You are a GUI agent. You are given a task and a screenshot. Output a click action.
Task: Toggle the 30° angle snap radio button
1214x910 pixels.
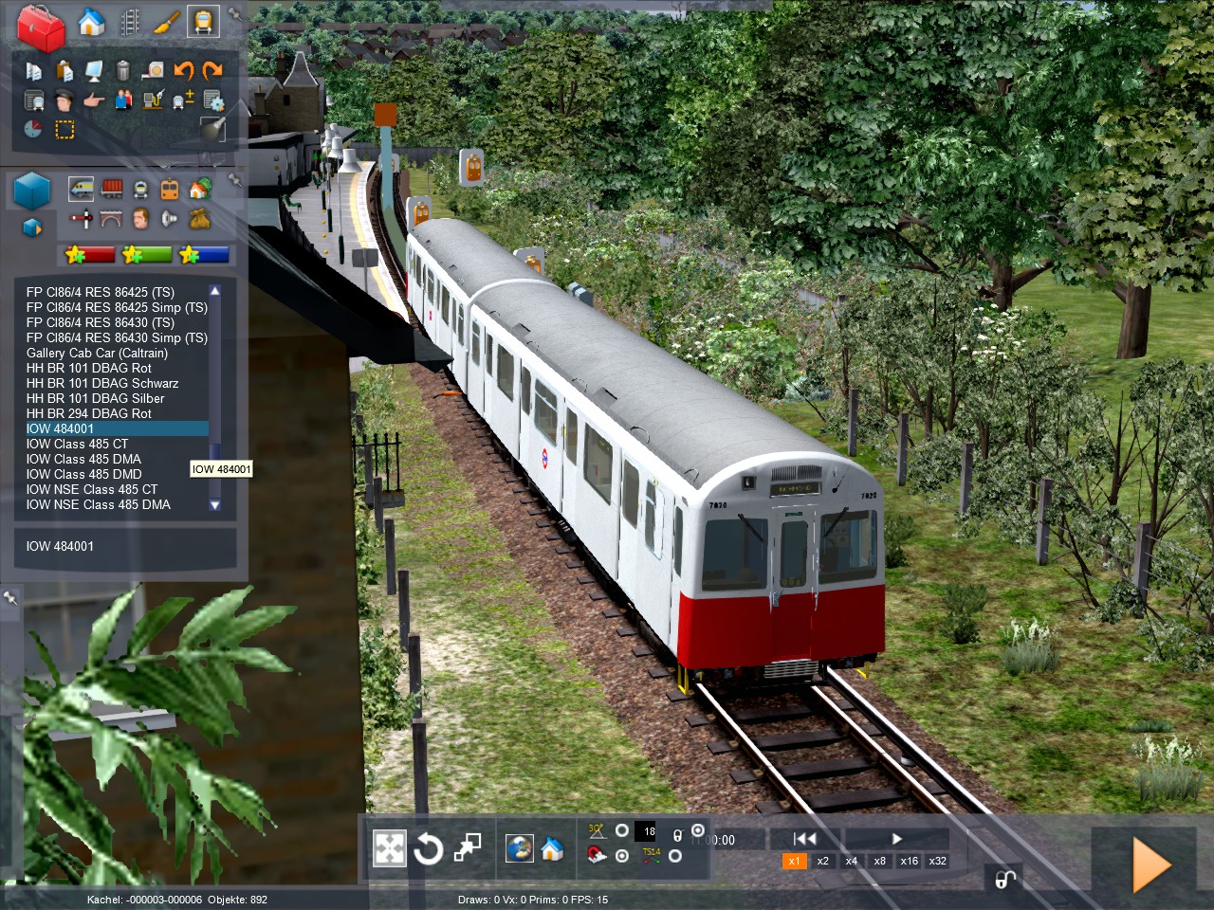(x=622, y=830)
